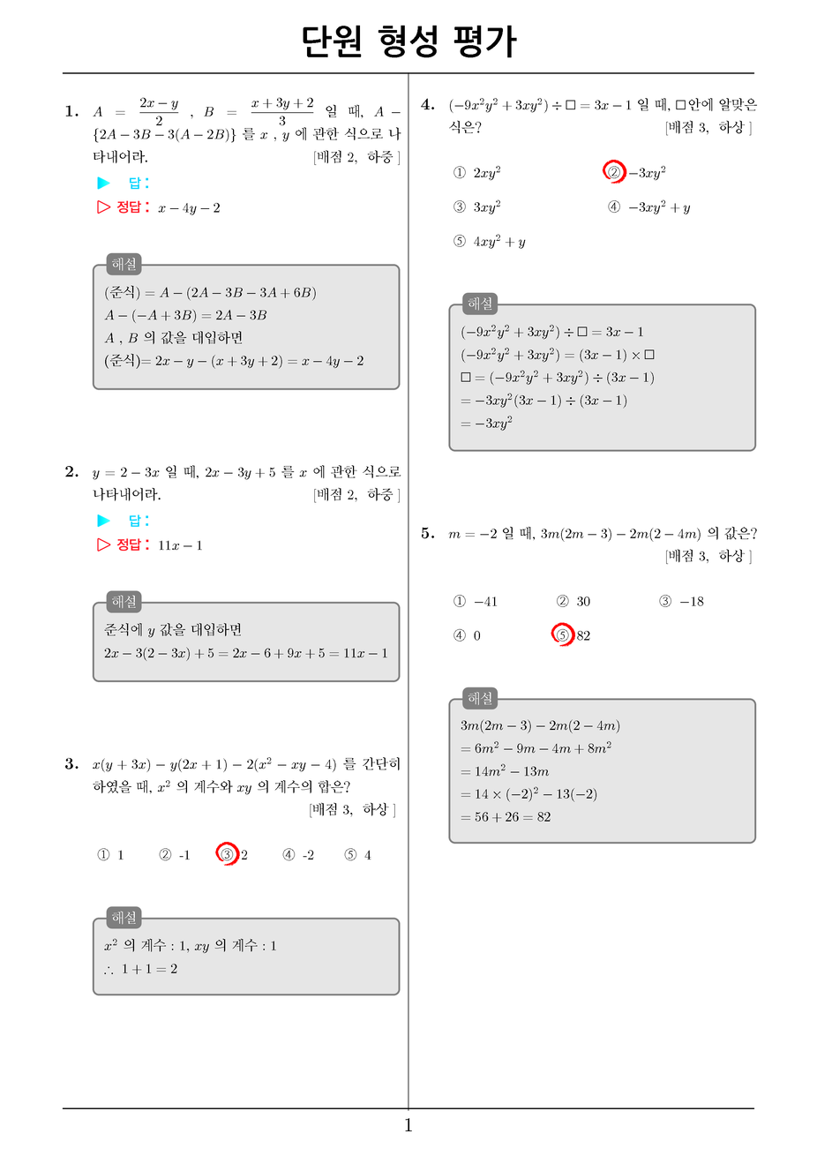Image resolution: width=817 pixels, height=1156 pixels.
Task: Click the page number 1 at bottom
Action: point(408,1125)
